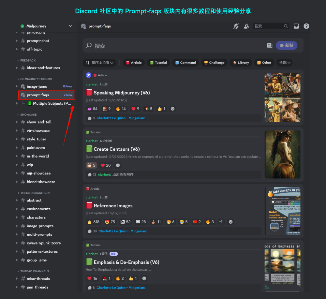
Task: Toggle the selected reaction showing 5 on Centaurs
Action: coord(91,165)
